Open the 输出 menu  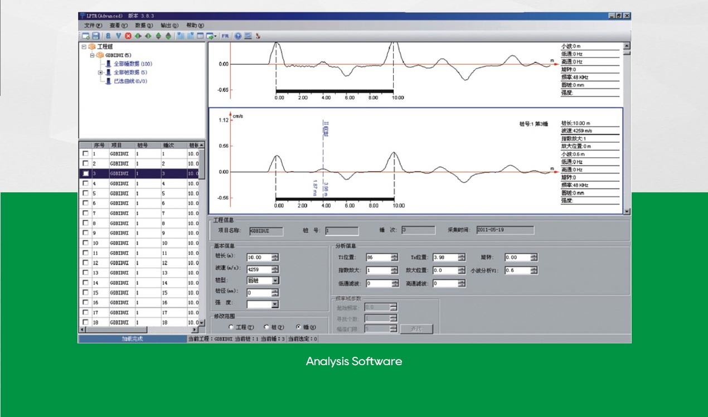tap(169, 25)
